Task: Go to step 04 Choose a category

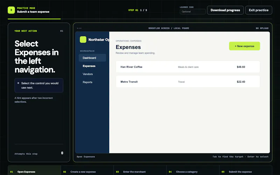Action: (193, 170)
